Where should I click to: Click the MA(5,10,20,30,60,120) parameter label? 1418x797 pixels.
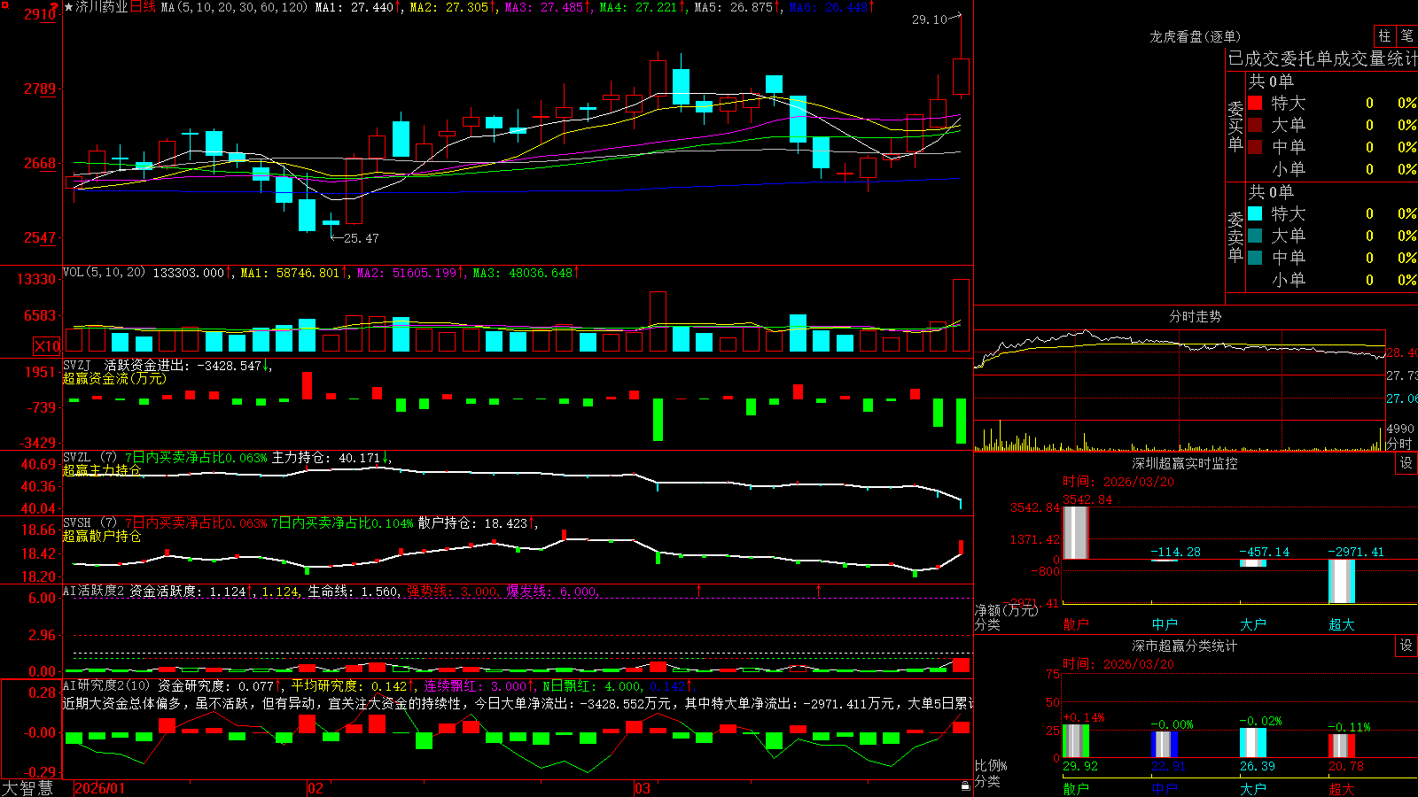234,7
